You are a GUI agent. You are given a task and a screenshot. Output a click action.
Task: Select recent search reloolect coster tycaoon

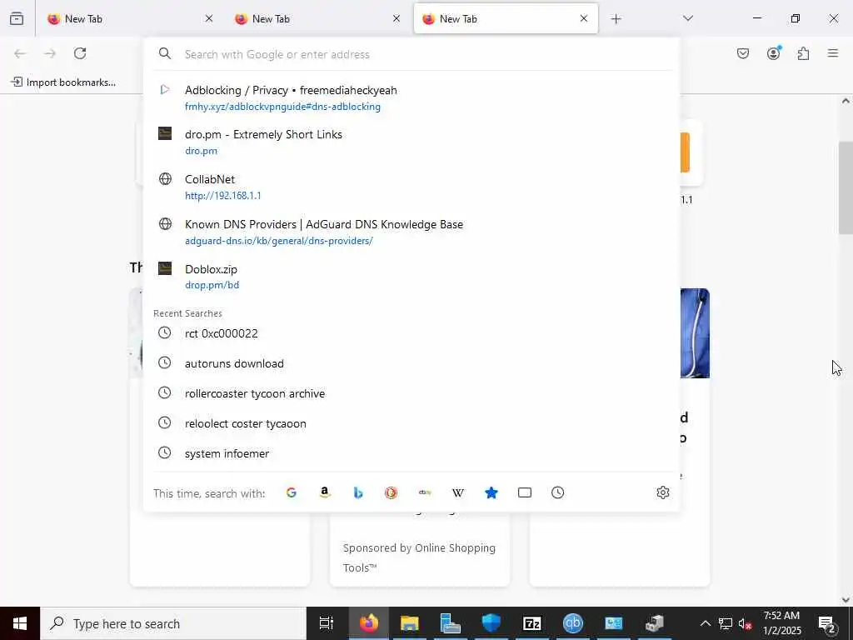pyautogui.click(x=412, y=423)
